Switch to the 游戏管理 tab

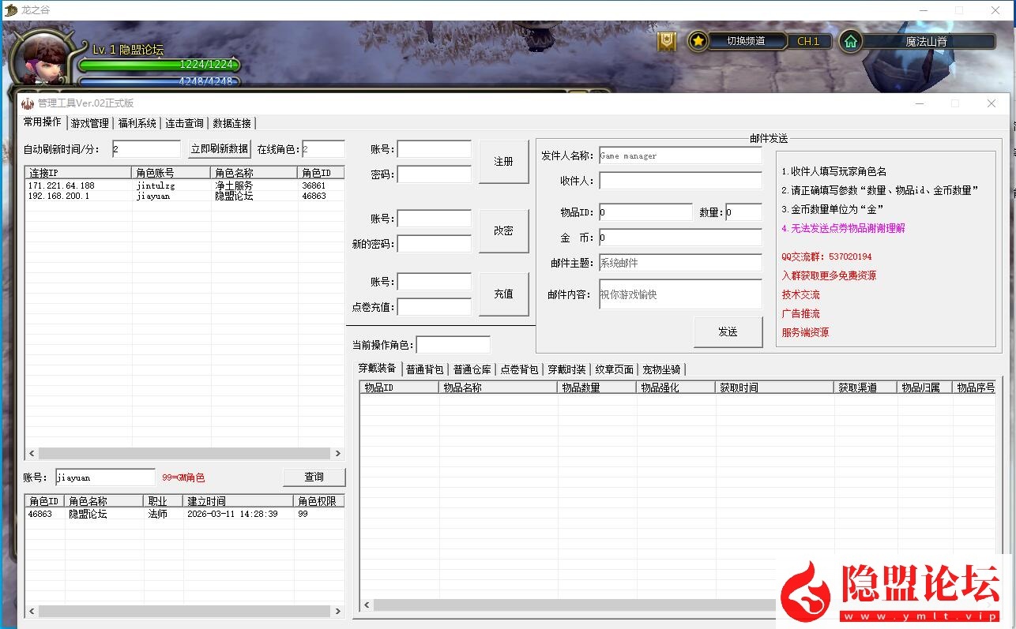(x=89, y=122)
